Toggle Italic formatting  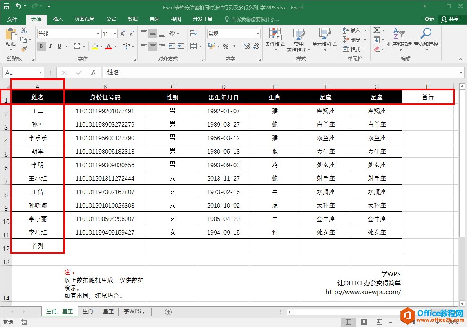[x=51, y=46]
